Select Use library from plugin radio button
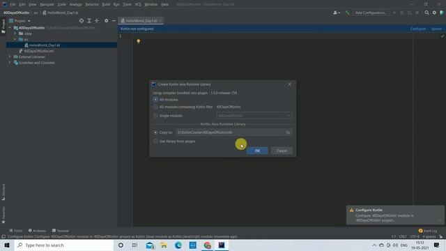 (155, 141)
